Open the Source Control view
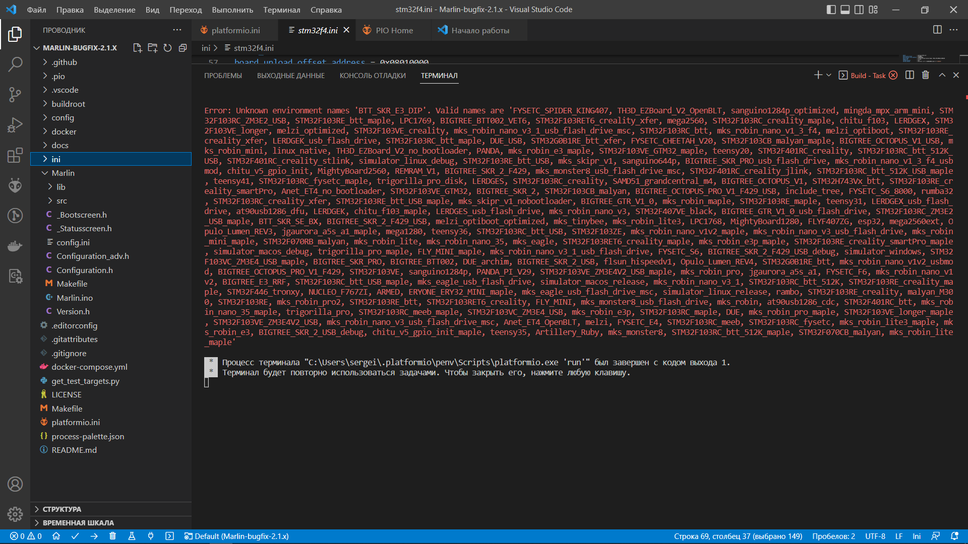 [x=15, y=94]
